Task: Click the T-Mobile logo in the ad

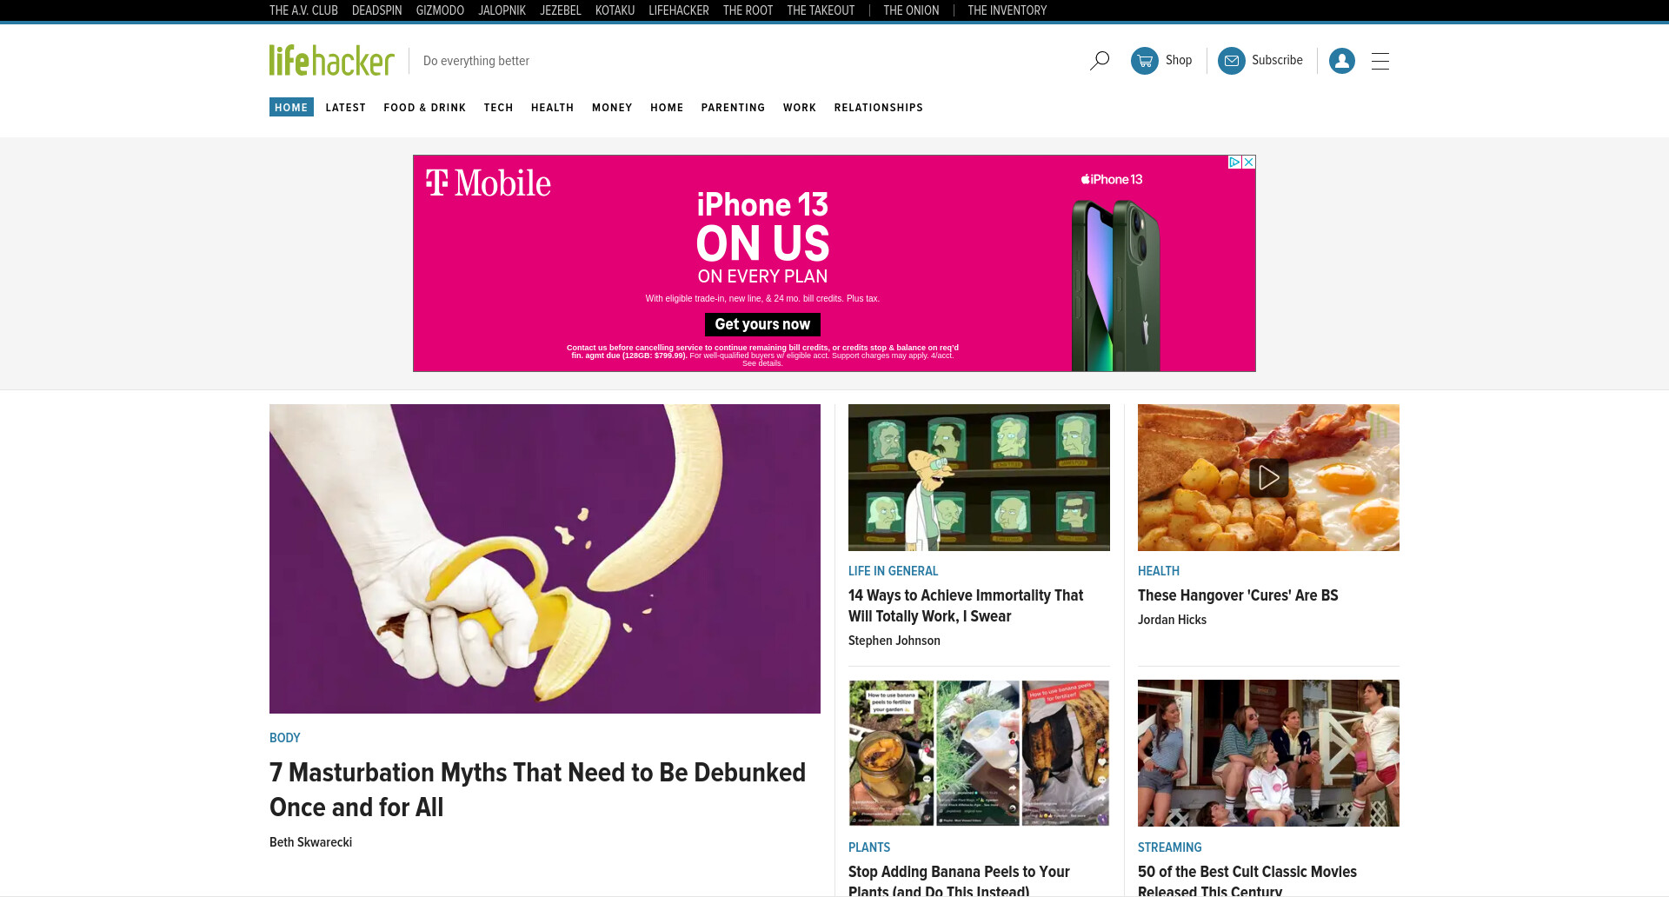Action: [x=488, y=183]
